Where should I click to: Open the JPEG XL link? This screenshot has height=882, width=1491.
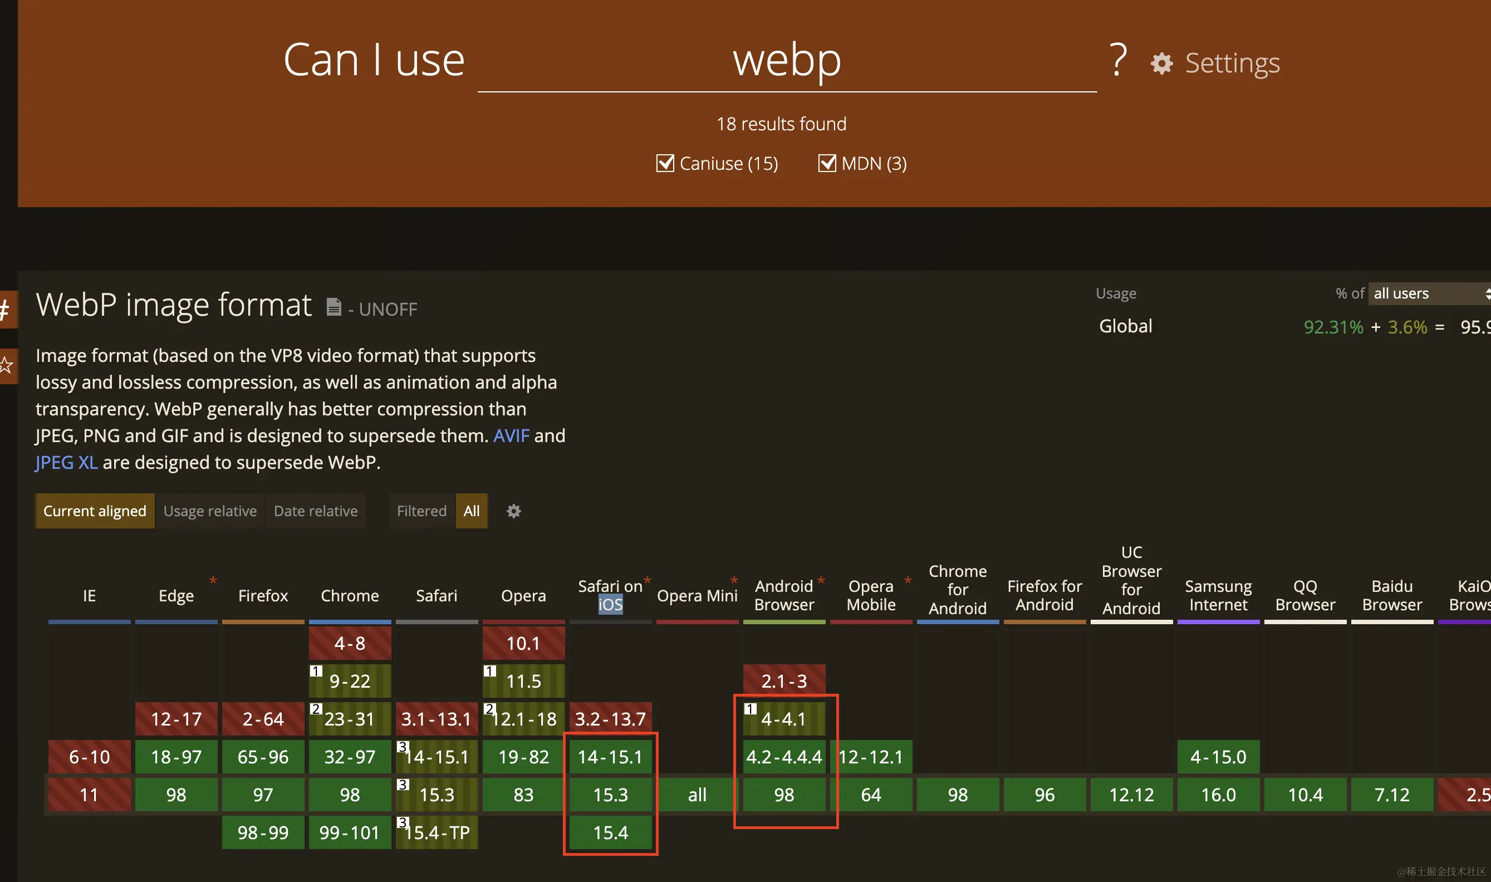click(66, 462)
